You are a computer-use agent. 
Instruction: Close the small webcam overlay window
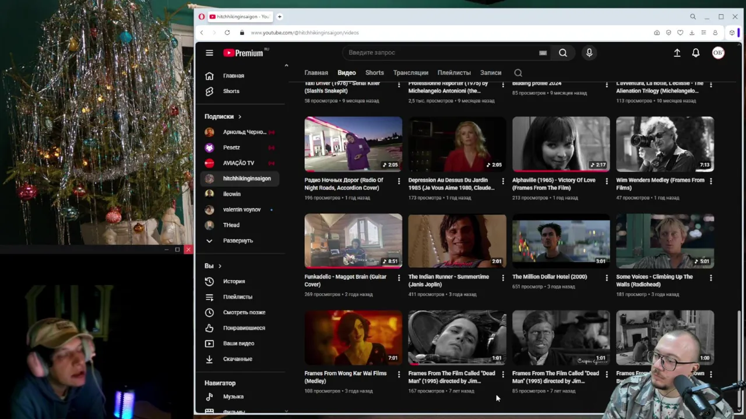[x=188, y=250]
